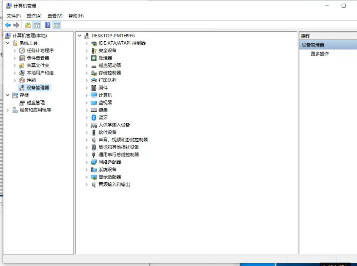The height and width of the screenshot is (266, 357).
Task: Click the 设备管理器 heading in actions pane
Action: tap(313, 45)
